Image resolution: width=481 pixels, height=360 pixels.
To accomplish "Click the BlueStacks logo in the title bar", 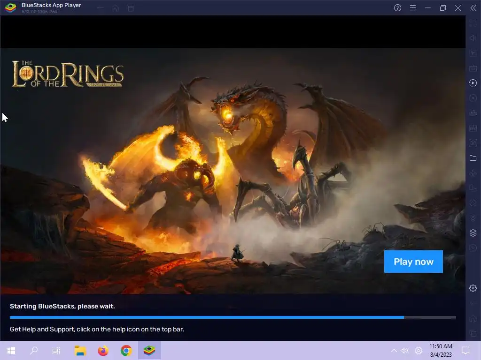I will [10, 8].
